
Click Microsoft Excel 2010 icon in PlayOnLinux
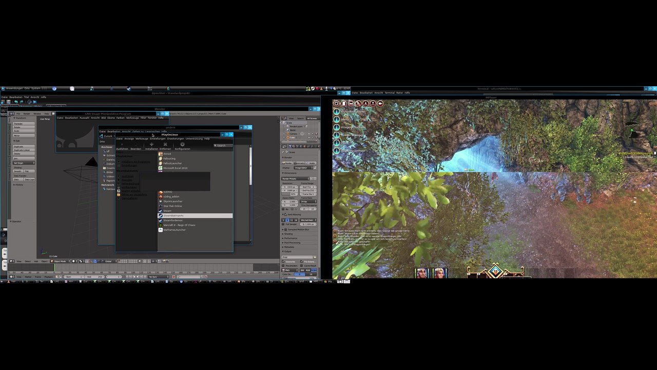click(x=161, y=168)
